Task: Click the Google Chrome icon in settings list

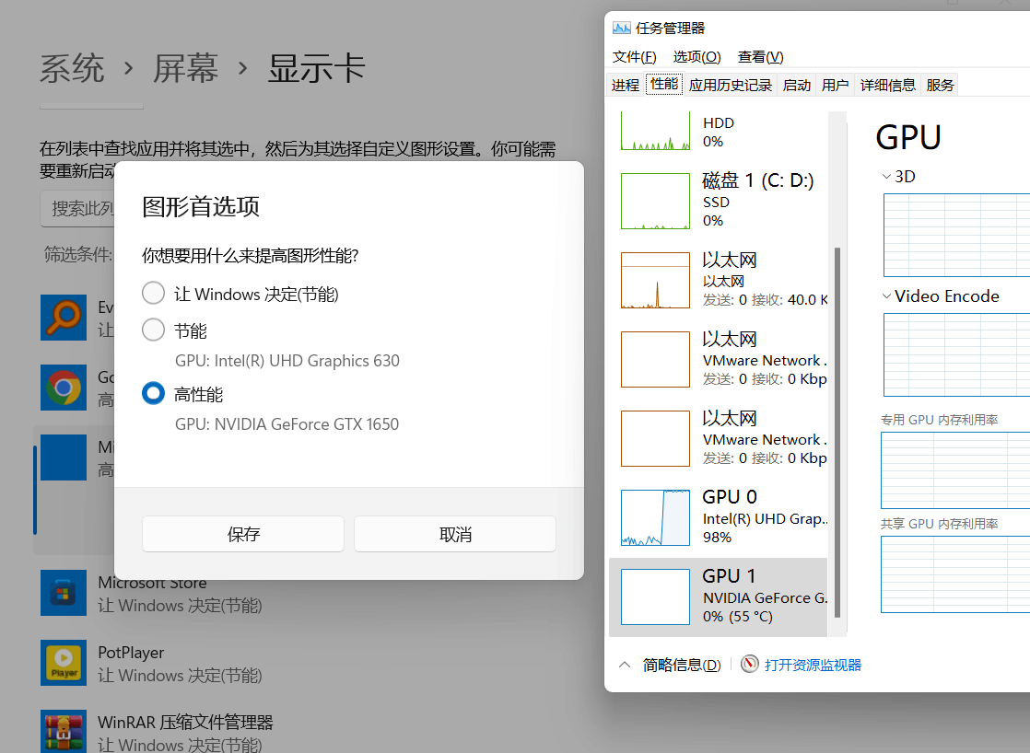Action: tap(64, 388)
